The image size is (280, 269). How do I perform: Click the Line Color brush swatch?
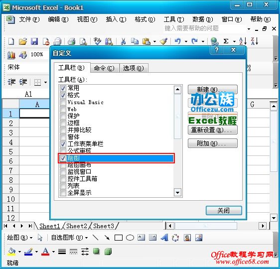point(28,252)
